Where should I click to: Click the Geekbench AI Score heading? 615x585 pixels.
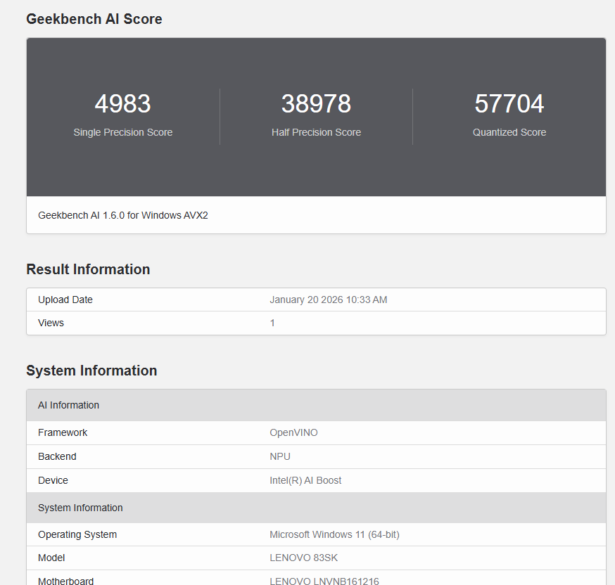pyautogui.click(x=94, y=19)
